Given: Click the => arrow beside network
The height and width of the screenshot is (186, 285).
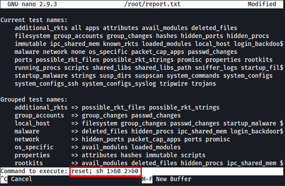Looking at the screenshot, I should pos(75,139).
